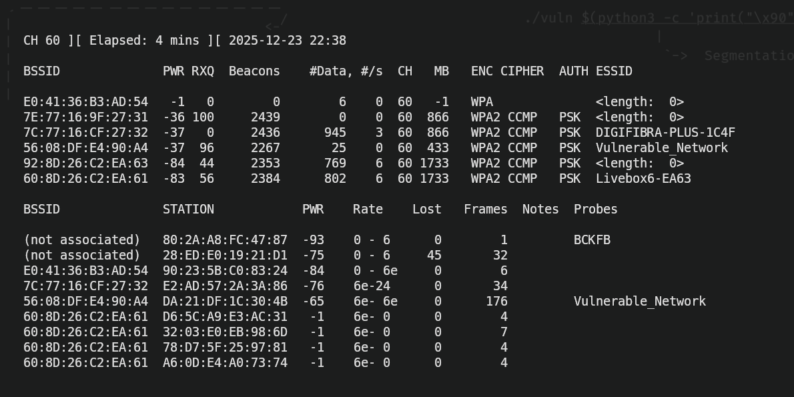Click the Frames column header
Image resolution: width=794 pixels, height=397 pixels.
pos(485,210)
